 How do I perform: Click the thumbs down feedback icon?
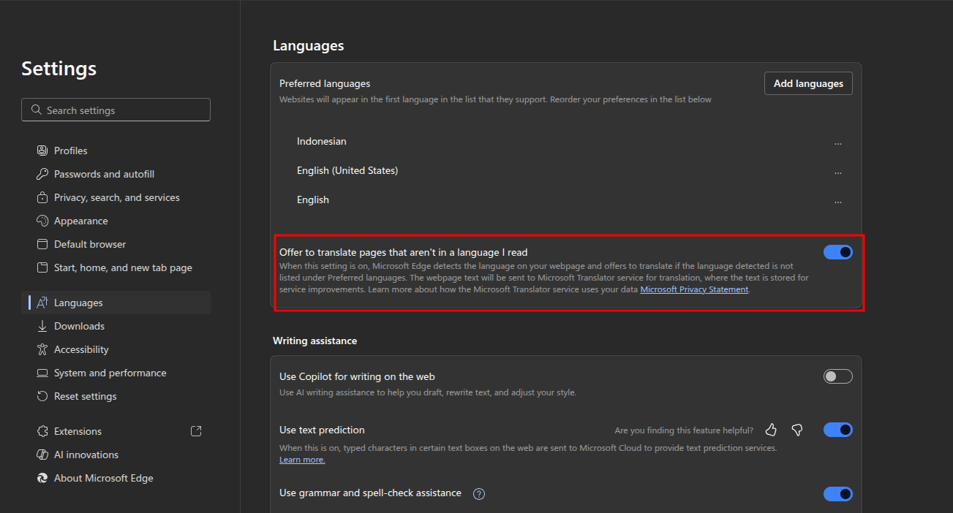(x=797, y=430)
